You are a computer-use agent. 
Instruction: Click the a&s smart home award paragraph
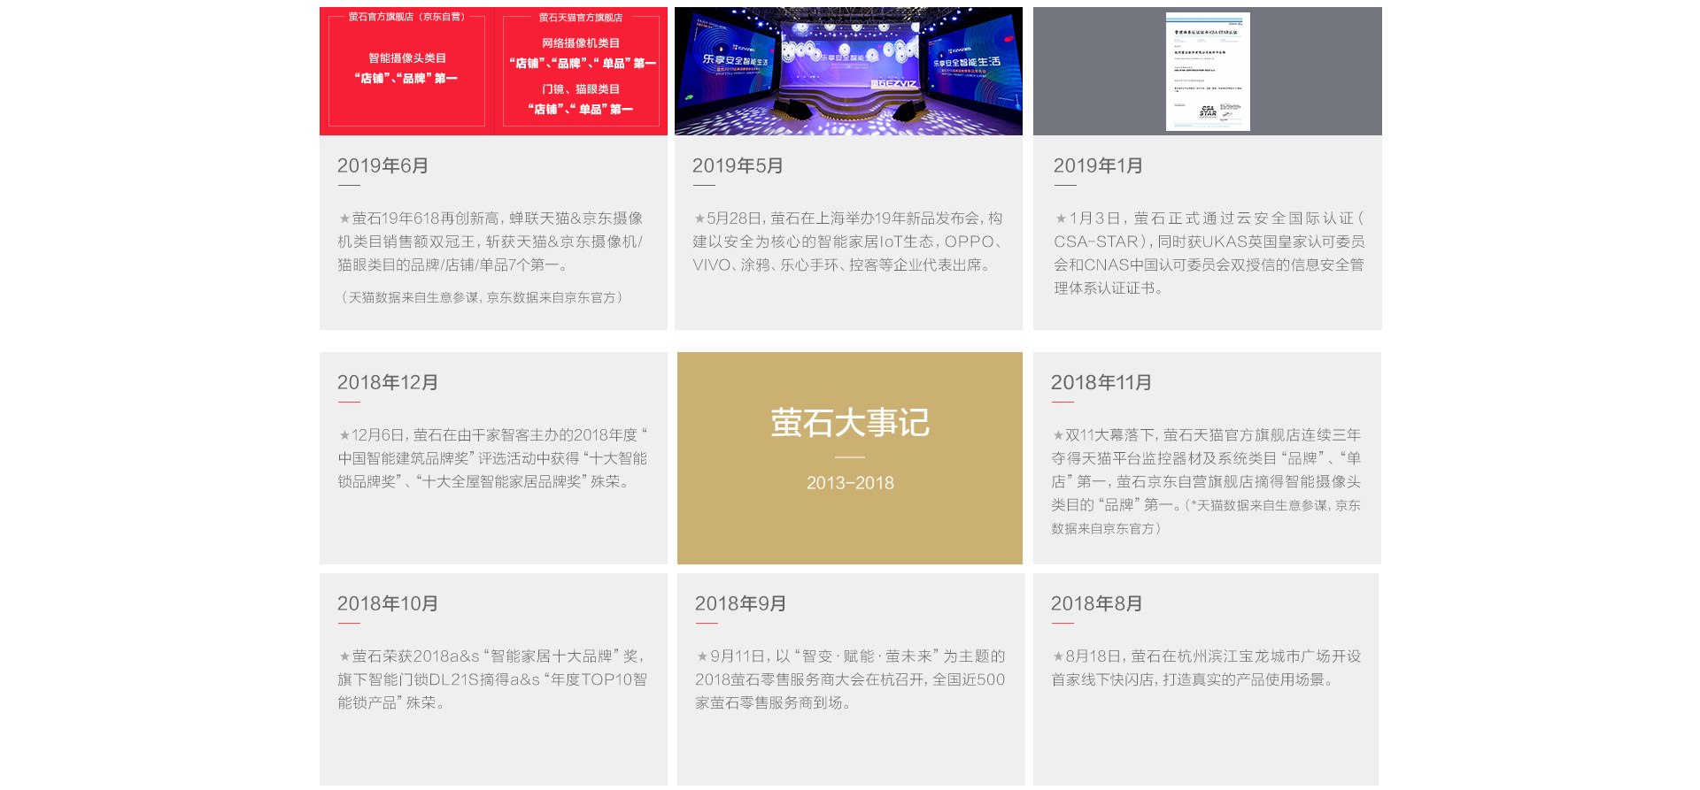pyautogui.click(x=492, y=679)
